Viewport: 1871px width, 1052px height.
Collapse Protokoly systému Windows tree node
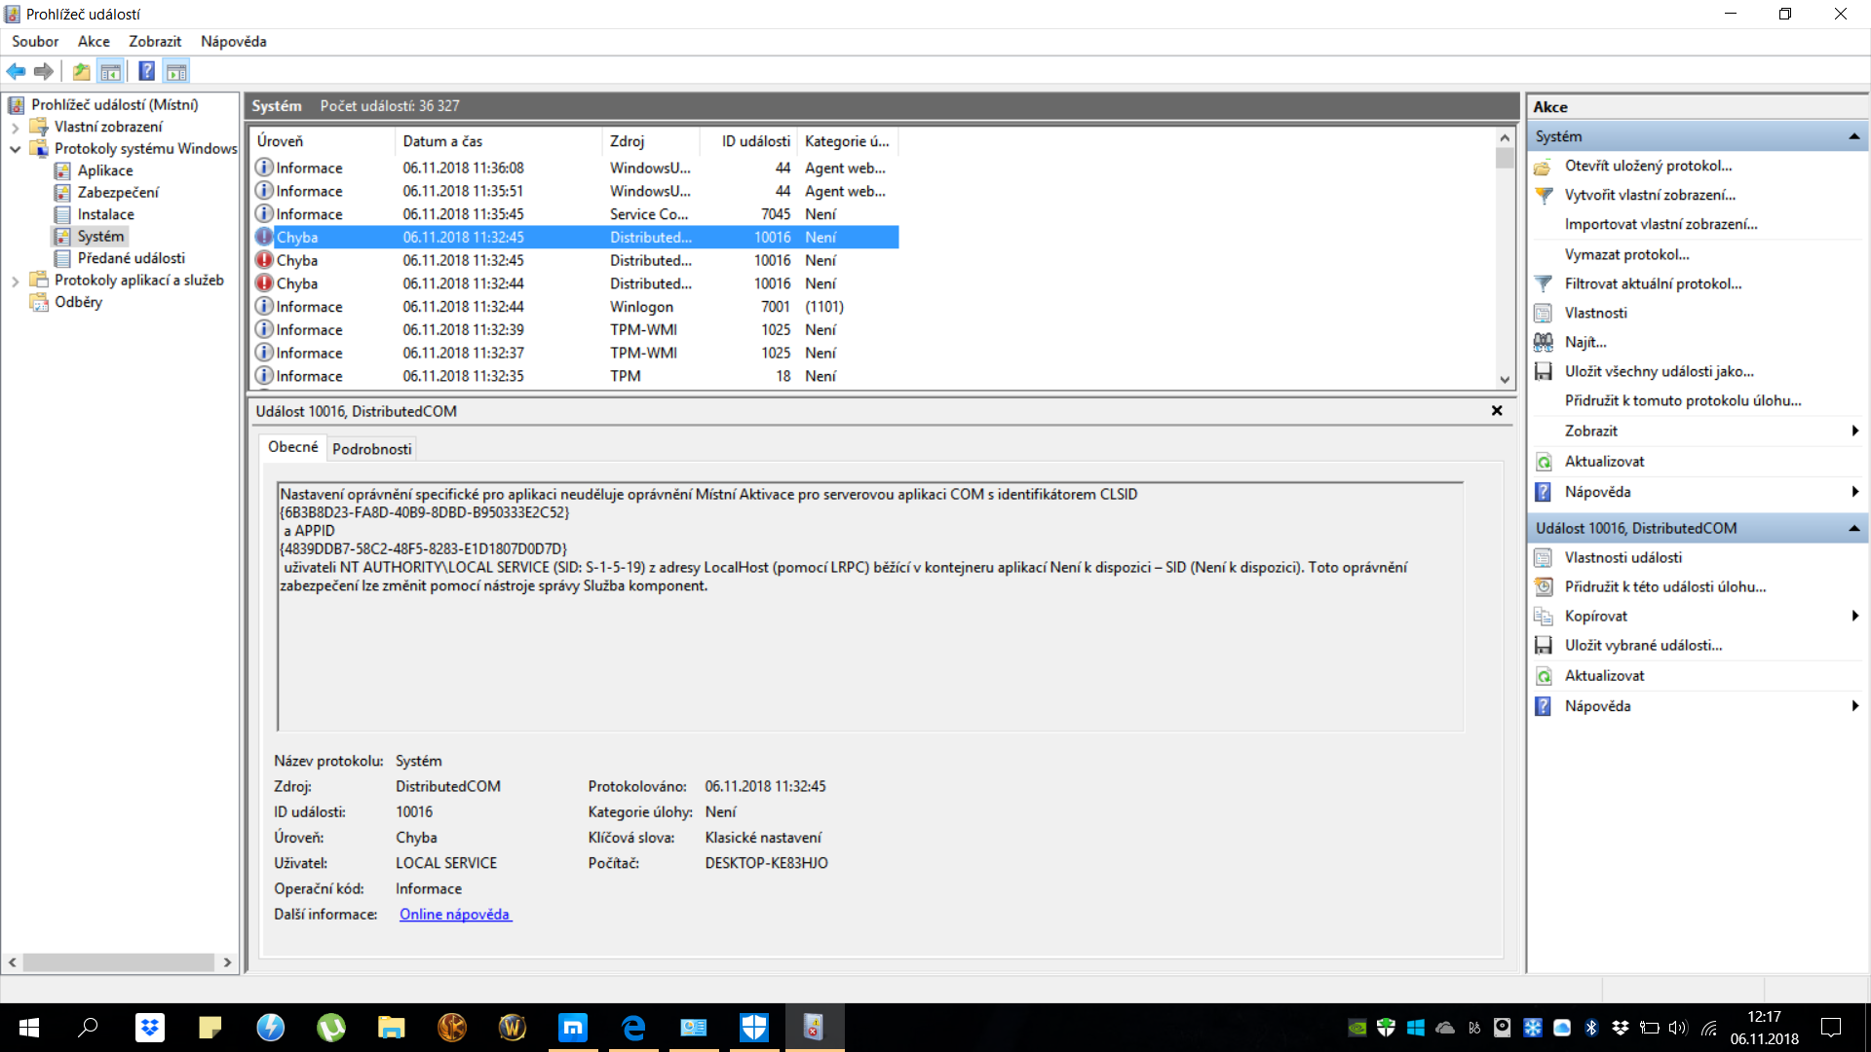[15, 149]
